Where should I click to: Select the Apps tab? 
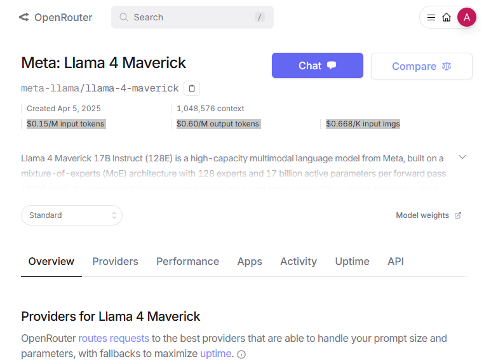coord(250,261)
